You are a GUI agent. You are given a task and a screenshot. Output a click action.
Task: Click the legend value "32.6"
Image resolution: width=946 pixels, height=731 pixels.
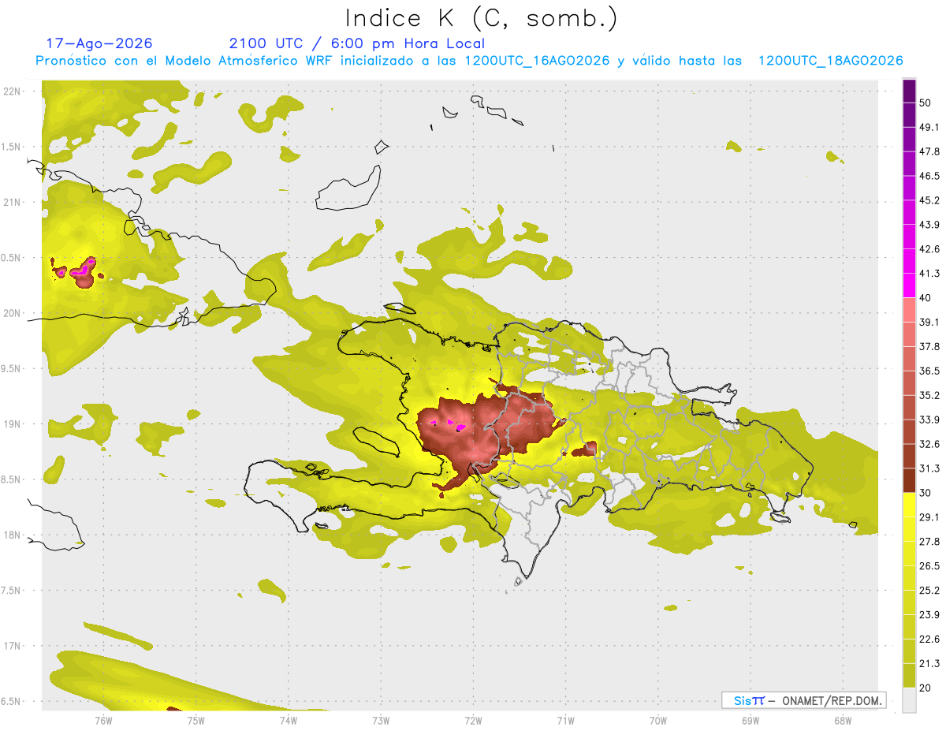(x=929, y=444)
